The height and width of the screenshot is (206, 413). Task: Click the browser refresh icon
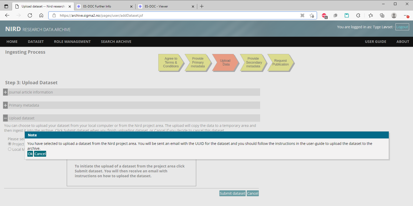[30, 15]
